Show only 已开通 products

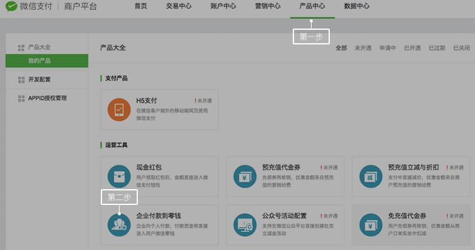(x=412, y=48)
